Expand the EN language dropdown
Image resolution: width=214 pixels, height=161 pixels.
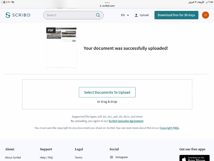(x=125, y=15)
